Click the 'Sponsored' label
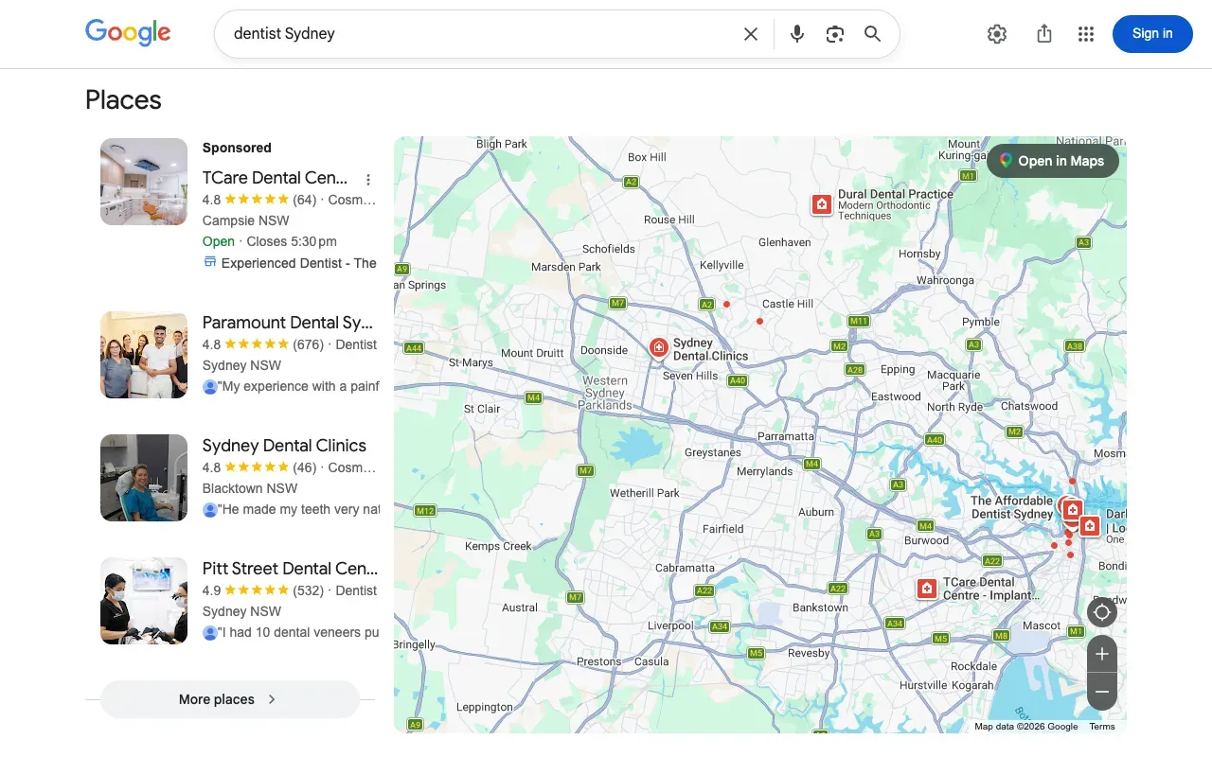Screen dimensions: 1212x757 237,148
